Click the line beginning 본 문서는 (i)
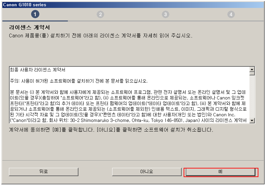The width and height of the screenshot is (266, 186). [x=128, y=92]
